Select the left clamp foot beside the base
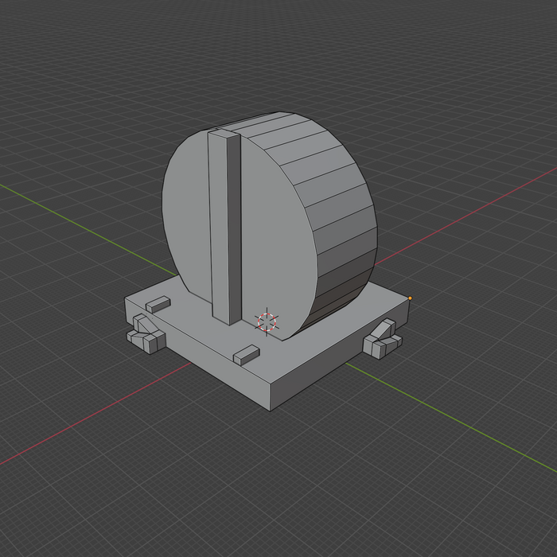 pos(146,334)
